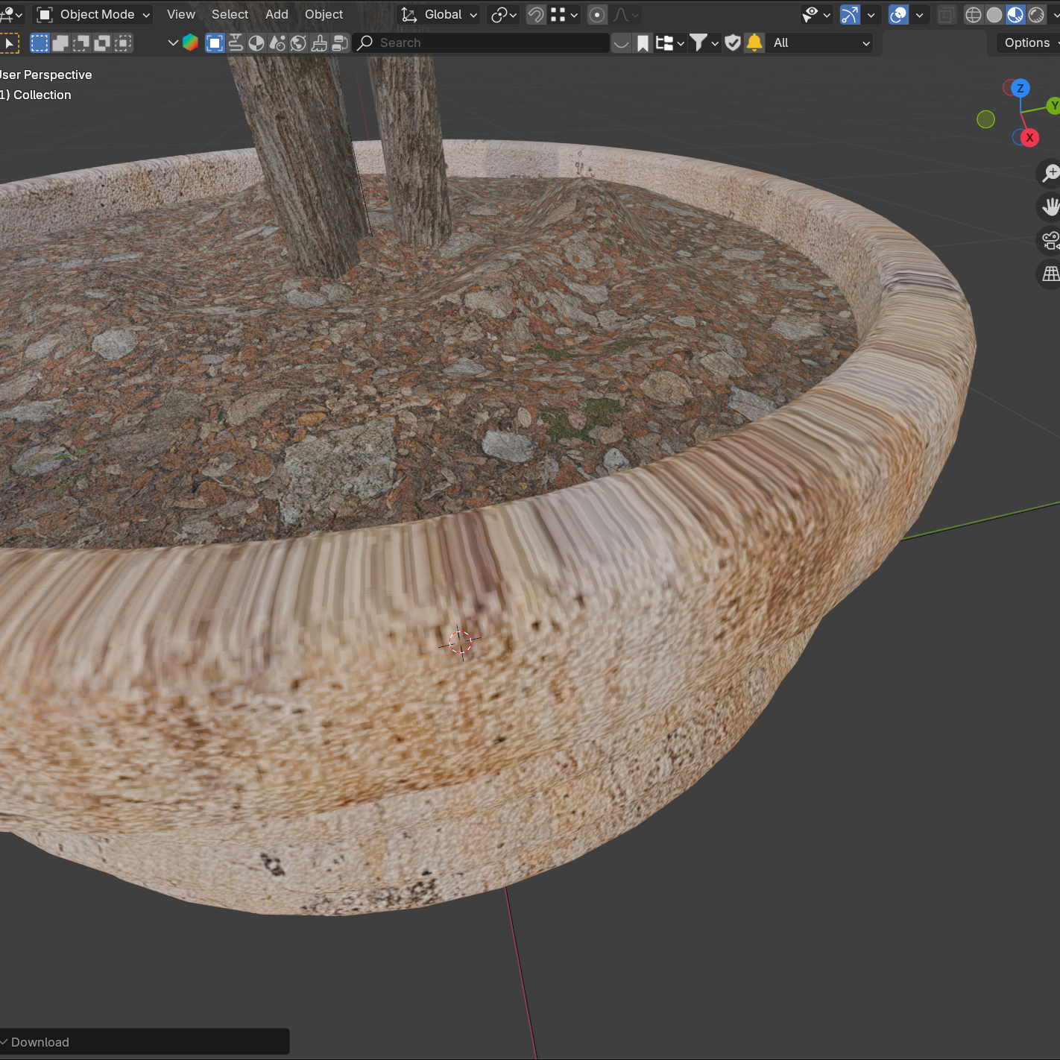
Task: Toggle X-Ray mode in the header
Action: pos(947,14)
